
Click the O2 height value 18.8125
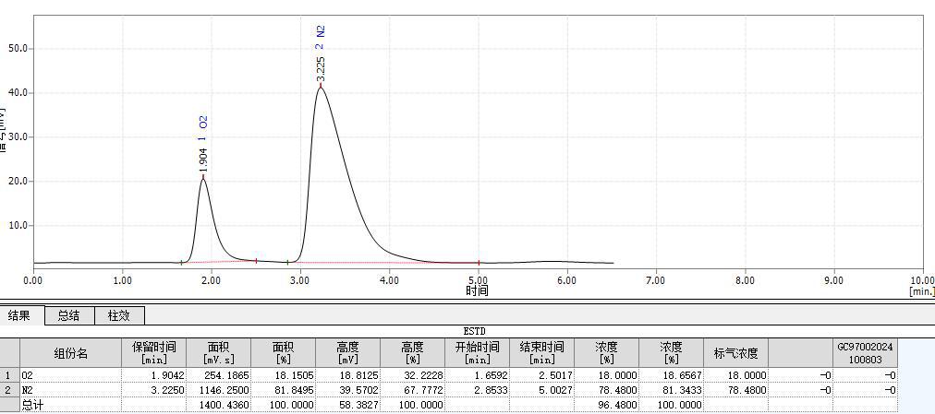(x=347, y=375)
